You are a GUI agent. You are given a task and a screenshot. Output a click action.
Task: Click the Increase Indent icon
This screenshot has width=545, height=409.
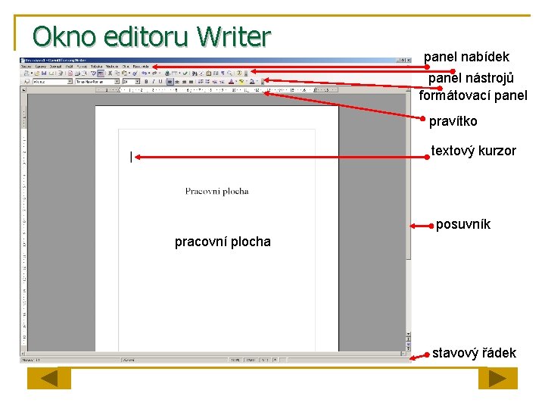click(x=223, y=82)
